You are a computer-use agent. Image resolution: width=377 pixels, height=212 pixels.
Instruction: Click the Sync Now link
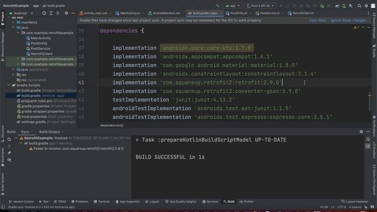point(318,21)
